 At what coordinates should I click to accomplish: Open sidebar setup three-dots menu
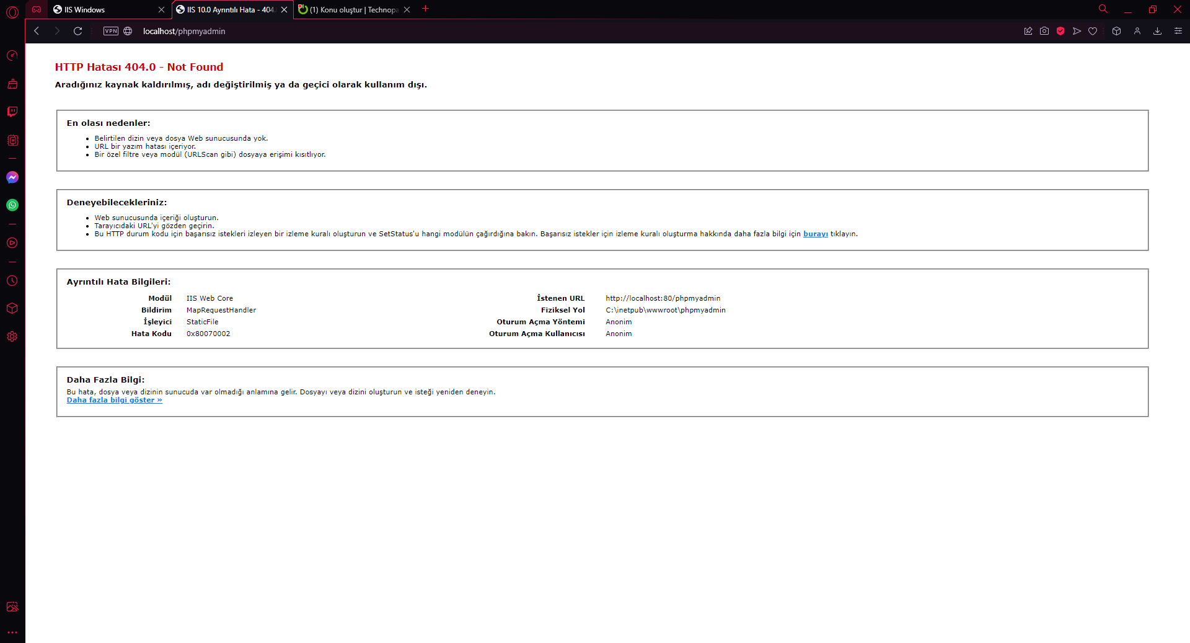click(12, 632)
